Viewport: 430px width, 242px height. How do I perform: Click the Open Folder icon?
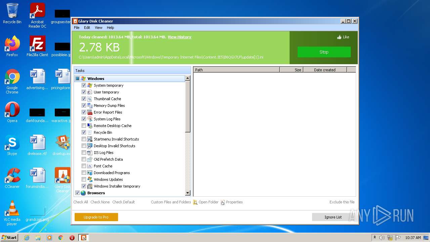pos(195,202)
